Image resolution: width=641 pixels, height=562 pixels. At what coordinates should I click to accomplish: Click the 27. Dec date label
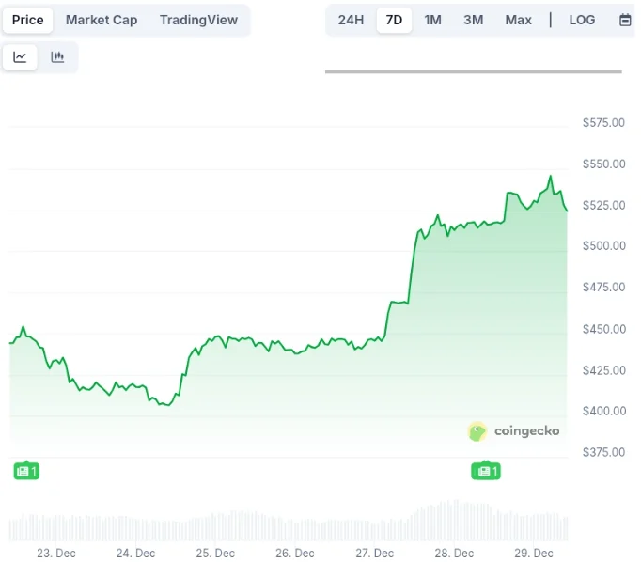pos(374,553)
